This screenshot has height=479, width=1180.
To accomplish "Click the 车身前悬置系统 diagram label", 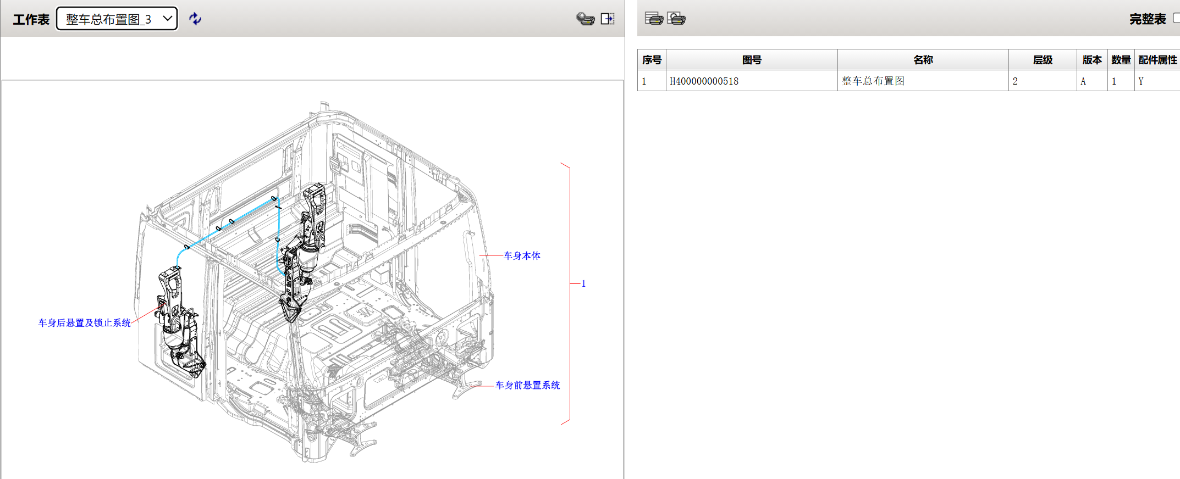I will click(x=527, y=386).
